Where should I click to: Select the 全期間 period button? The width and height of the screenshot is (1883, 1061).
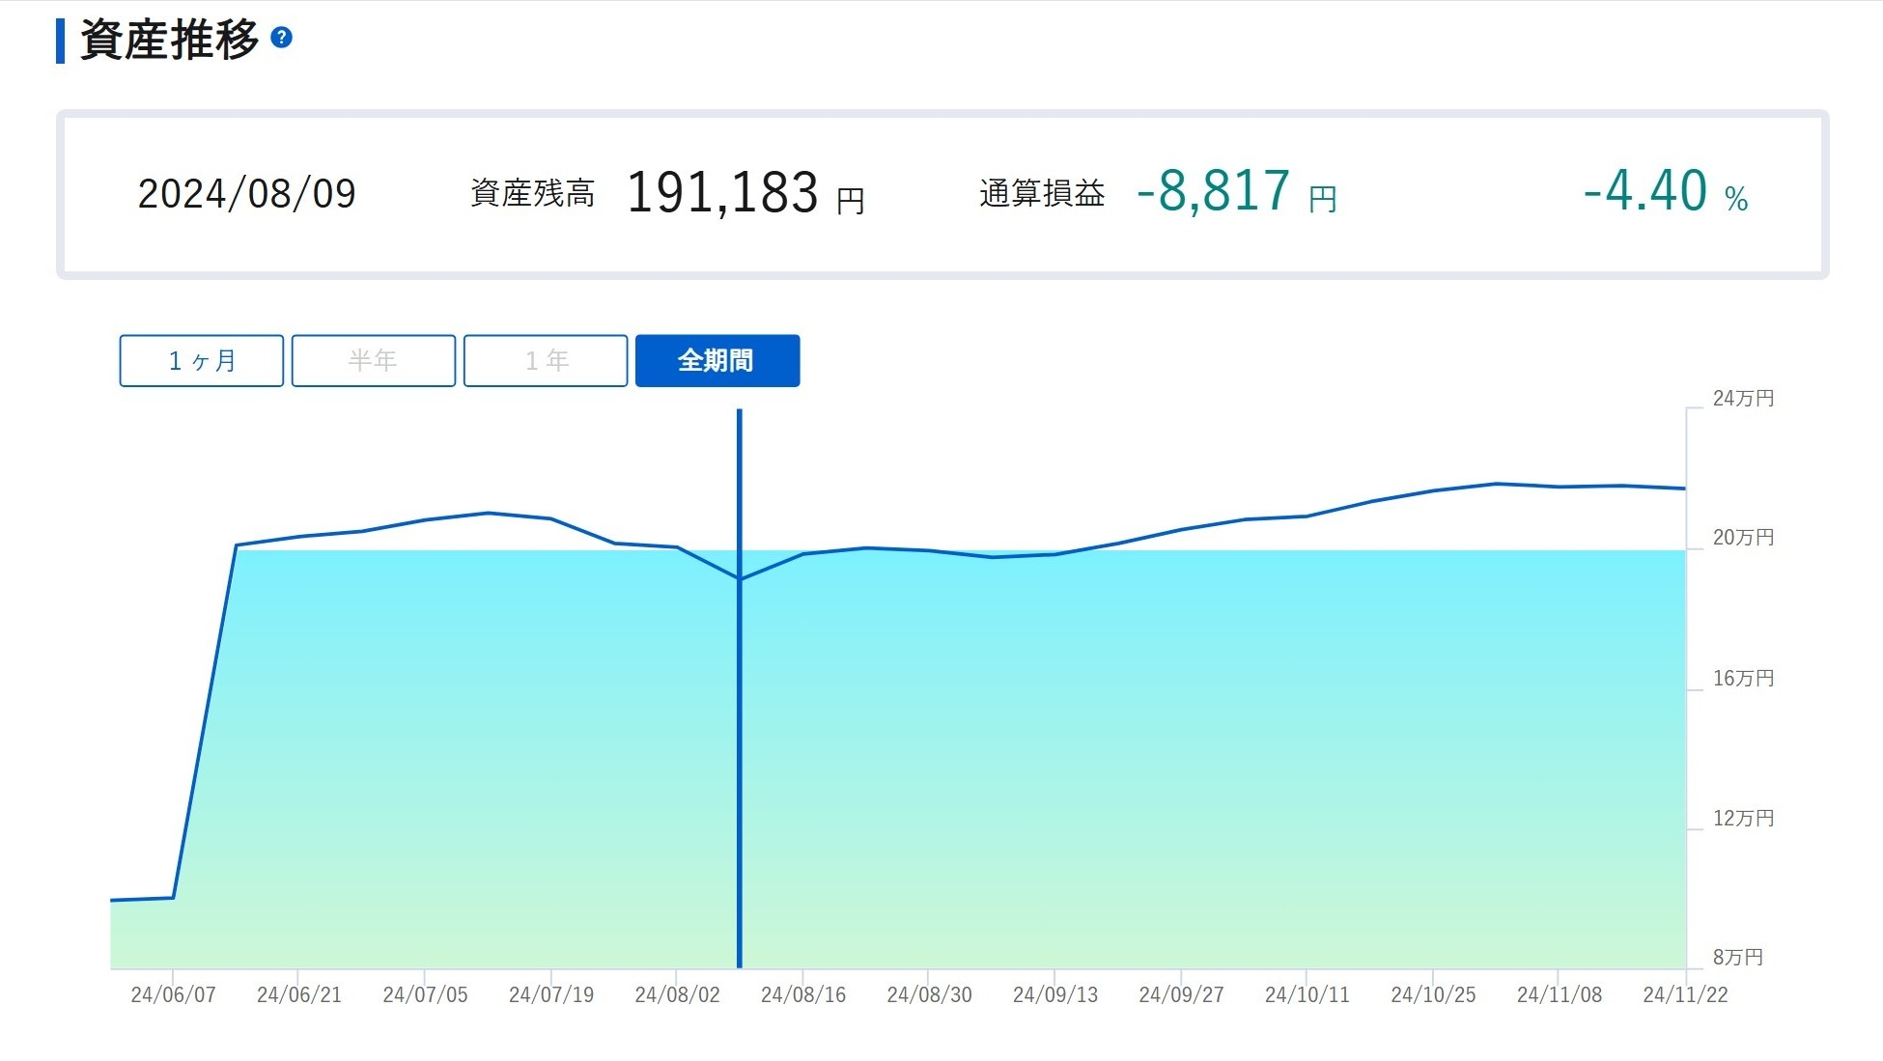(x=717, y=361)
